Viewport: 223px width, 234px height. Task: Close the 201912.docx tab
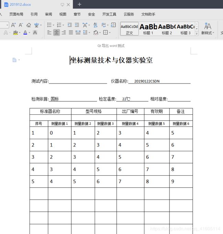[68, 4]
